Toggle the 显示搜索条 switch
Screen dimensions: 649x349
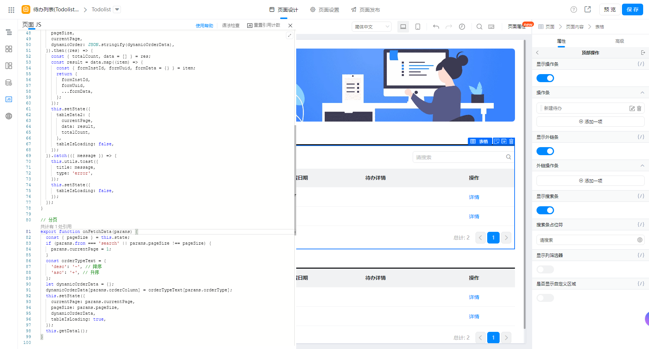click(x=545, y=210)
